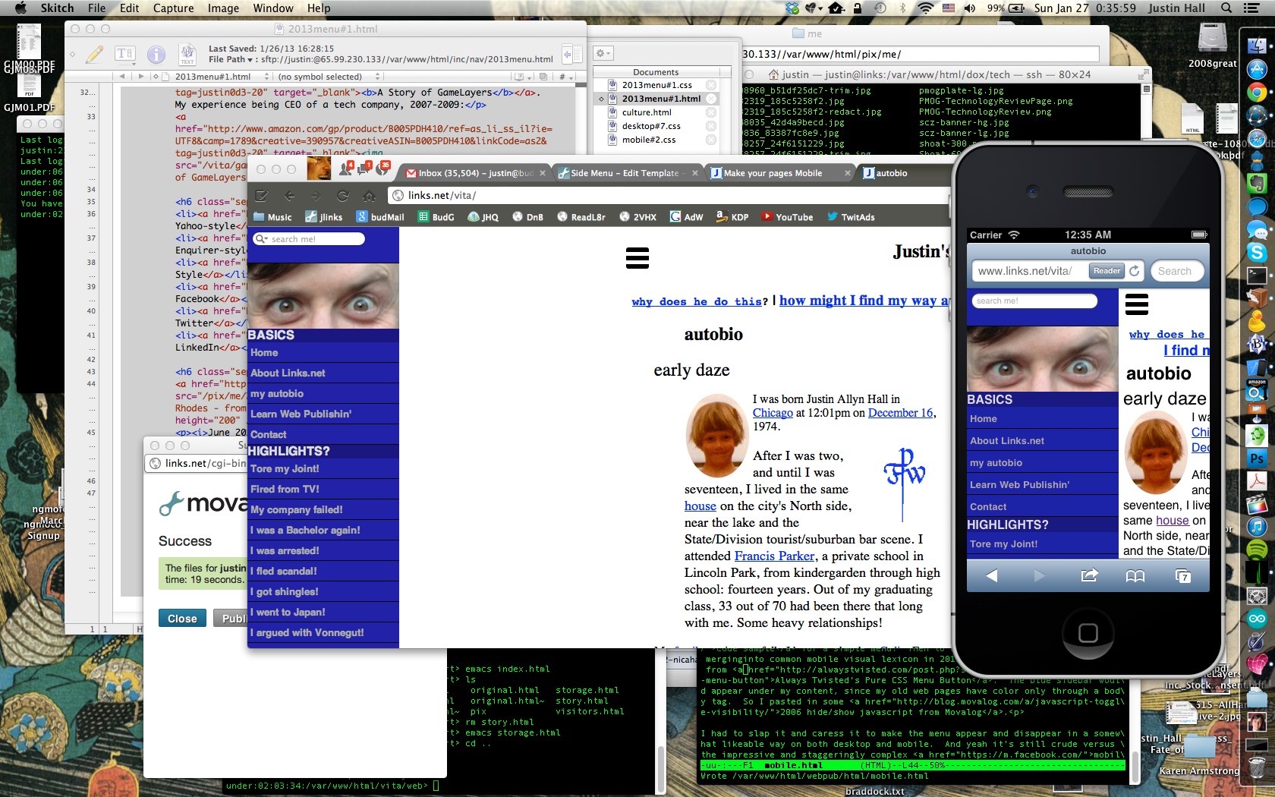Switch to the Inbox Gmail tab
1275x797 pixels.
pyautogui.click(x=475, y=173)
